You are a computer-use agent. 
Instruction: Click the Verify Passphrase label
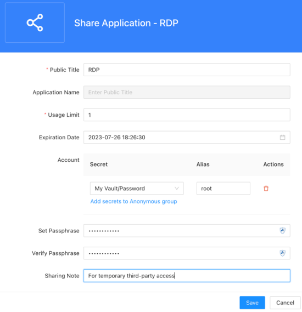click(55, 253)
